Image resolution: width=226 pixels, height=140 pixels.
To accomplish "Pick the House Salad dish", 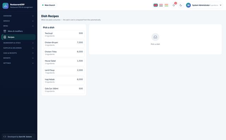I will pos(64,62).
